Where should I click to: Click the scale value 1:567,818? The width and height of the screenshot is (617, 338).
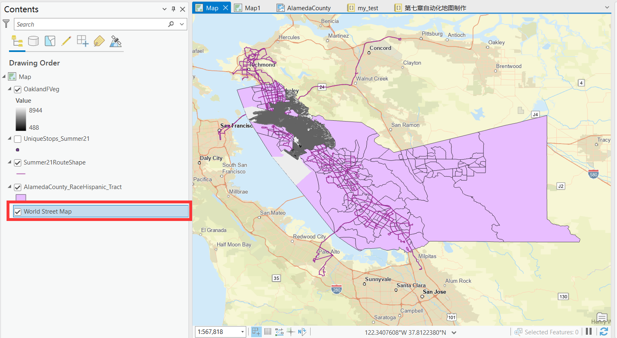pyautogui.click(x=211, y=332)
